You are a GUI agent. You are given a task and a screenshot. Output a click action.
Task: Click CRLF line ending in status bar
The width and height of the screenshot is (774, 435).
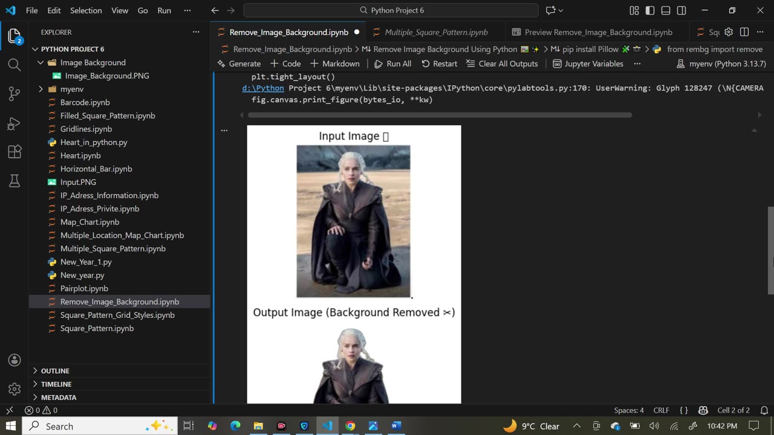pyautogui.click(x=661, y=410)
